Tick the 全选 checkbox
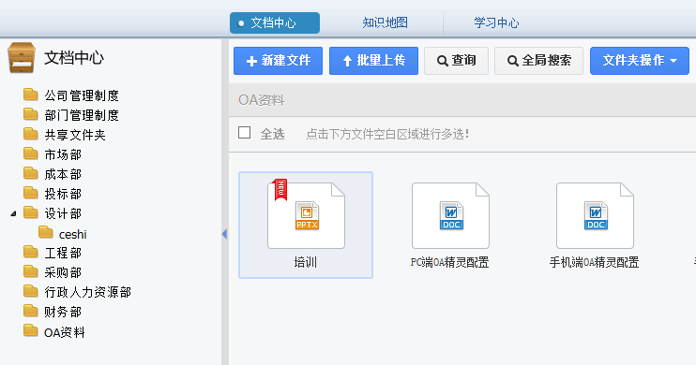Viewport: 696px width, 365px height. [x=244, y=133]
